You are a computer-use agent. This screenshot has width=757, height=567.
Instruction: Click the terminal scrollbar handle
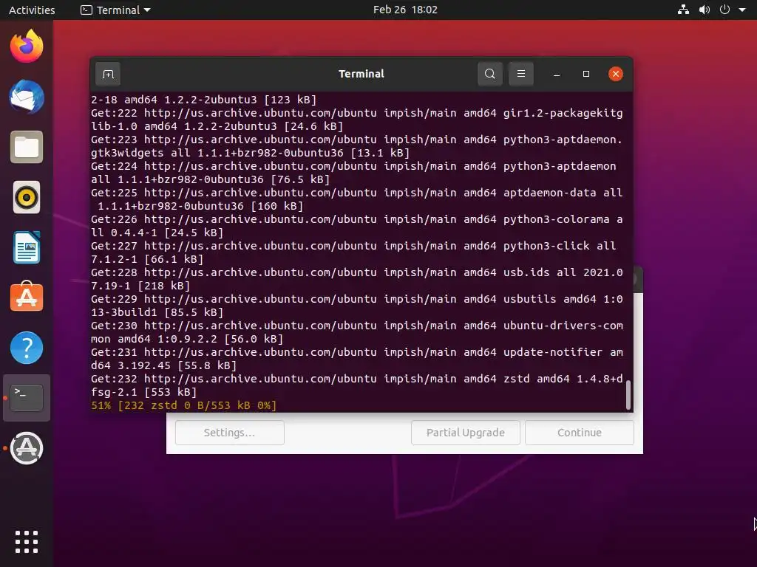pos(628,395)
